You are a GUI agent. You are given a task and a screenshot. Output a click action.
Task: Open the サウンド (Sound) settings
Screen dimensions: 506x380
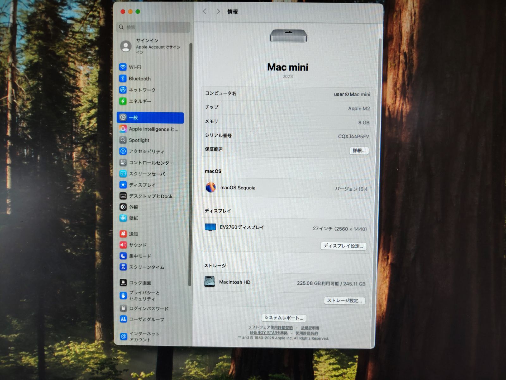tap(123, 245)
